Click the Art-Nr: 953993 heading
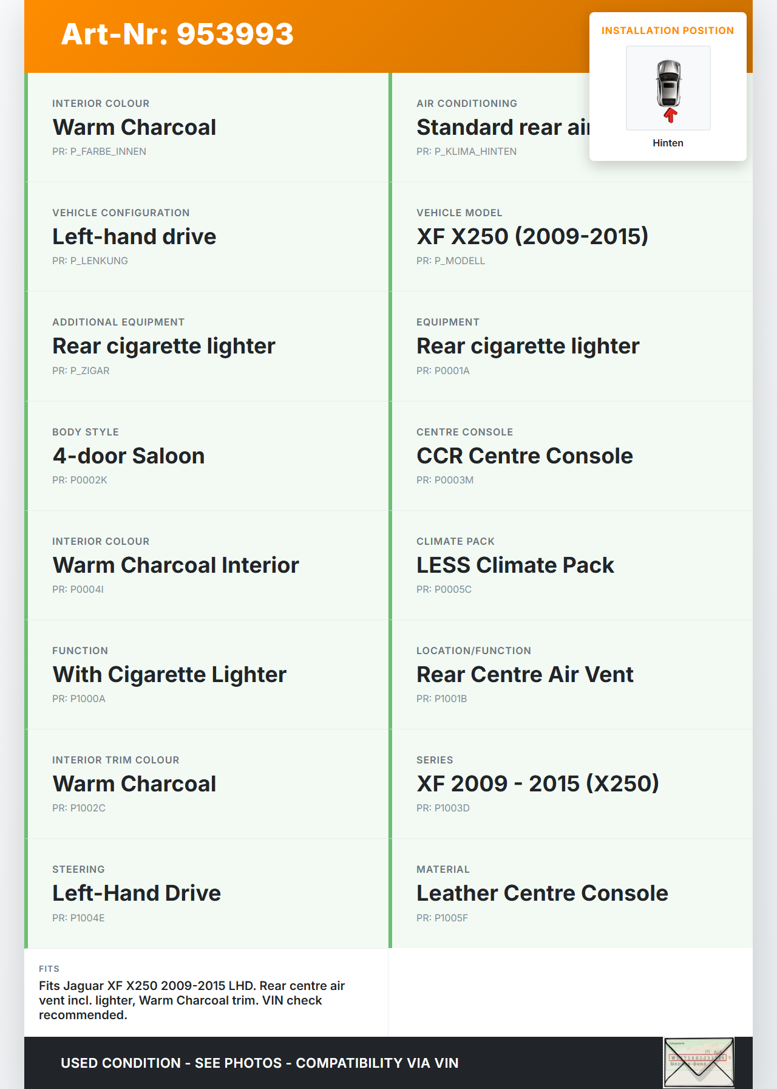Screen dimensions: 777x1089 [x=177, y=34]
